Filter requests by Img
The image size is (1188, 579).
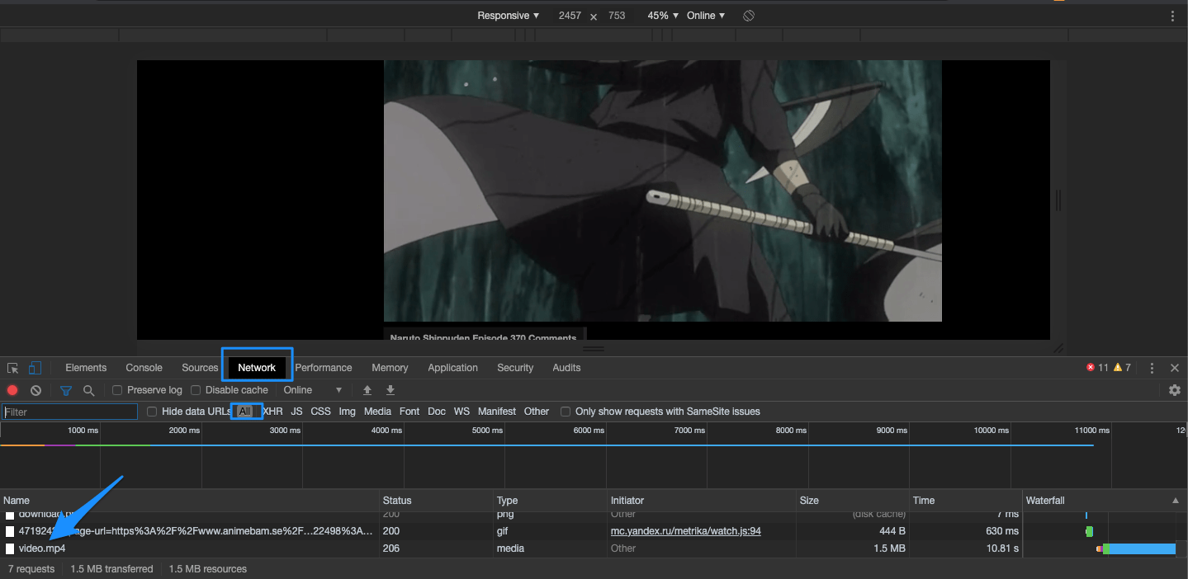pos(348,412)
